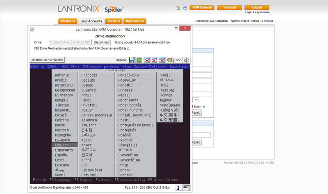Click the green monitor icon in KVM toolbar
Image resolution: width=328 pixels, height=194 pixels.
point(139,60)
